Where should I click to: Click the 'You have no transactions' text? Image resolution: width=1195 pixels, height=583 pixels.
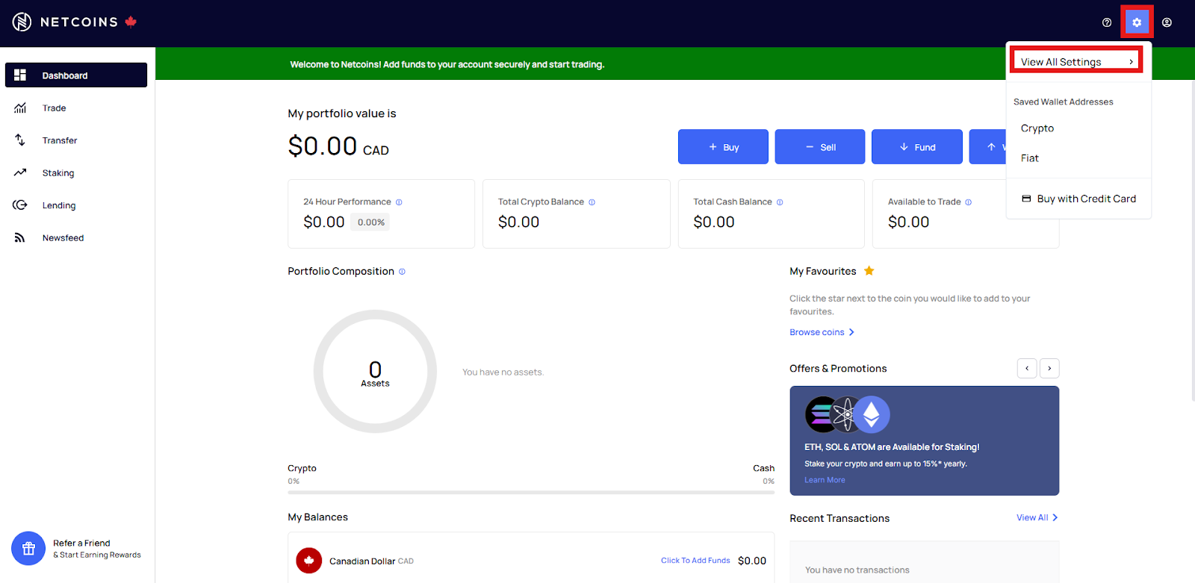click(x=857, y=570)
